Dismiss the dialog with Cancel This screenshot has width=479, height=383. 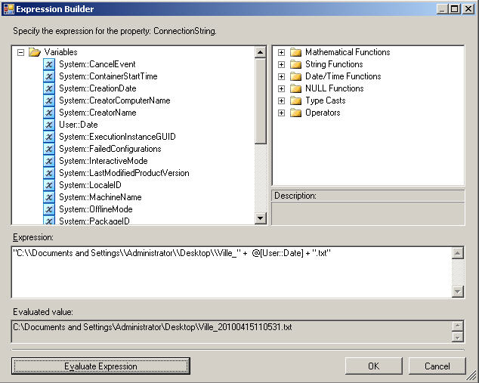[x=437, y=366]
